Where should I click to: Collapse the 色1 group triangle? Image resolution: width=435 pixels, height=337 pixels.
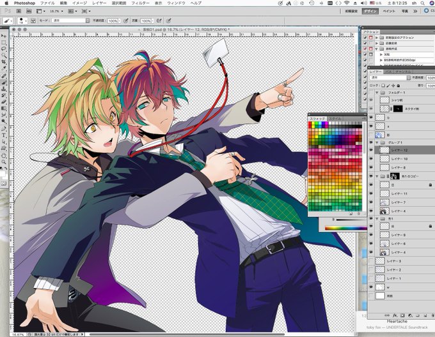tap(377, 218)
